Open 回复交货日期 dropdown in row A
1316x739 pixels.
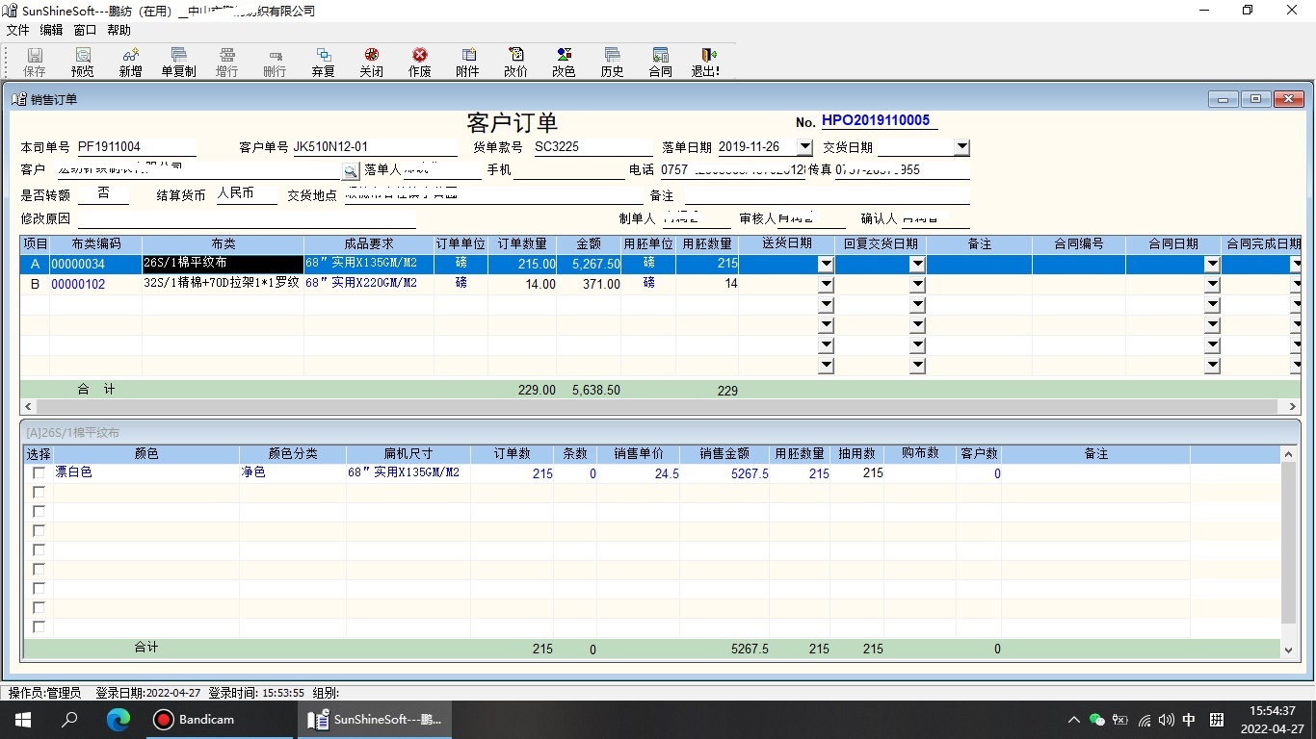[917, 264]
